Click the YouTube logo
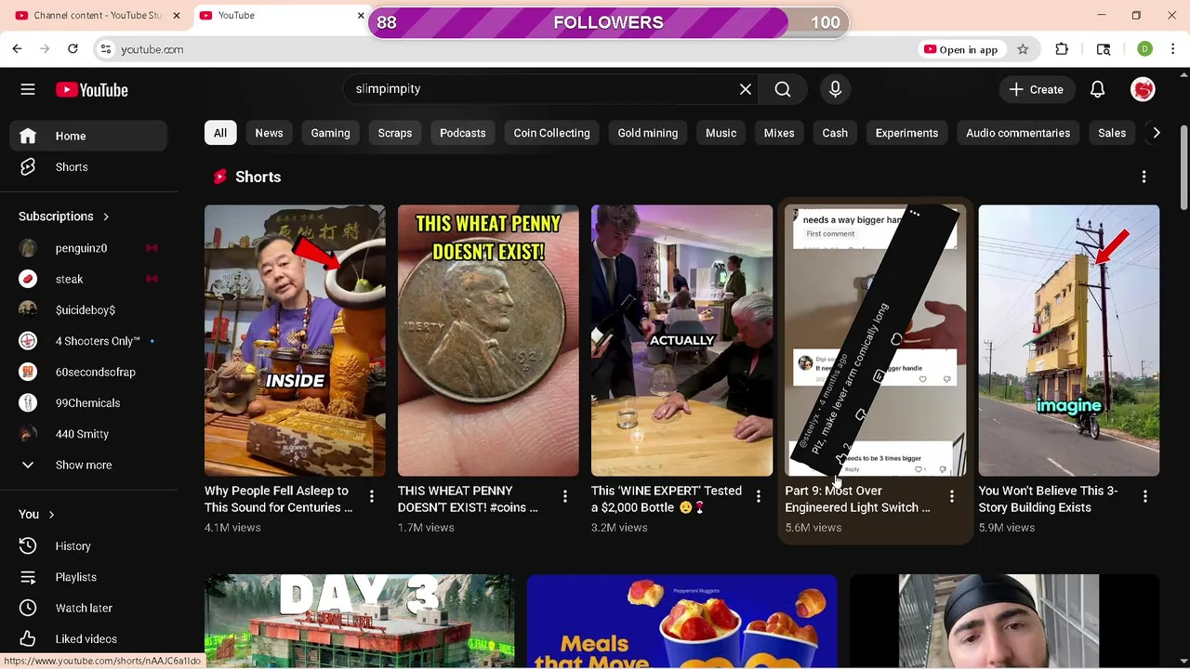Viewport: 1190px width, 669px height. 91,89
